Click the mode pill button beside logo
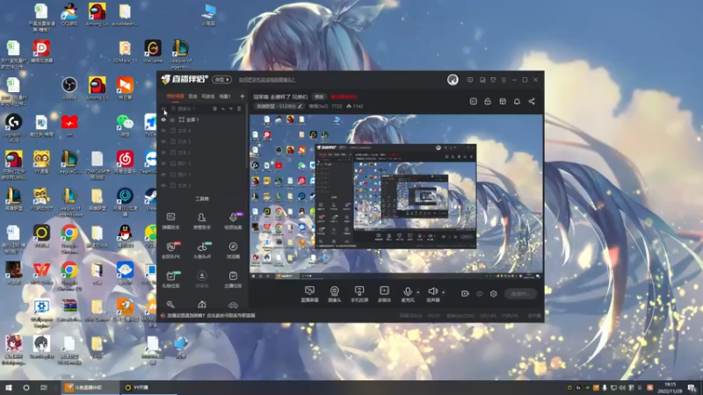This screenshot has height=395, width=703. [221, 80]
